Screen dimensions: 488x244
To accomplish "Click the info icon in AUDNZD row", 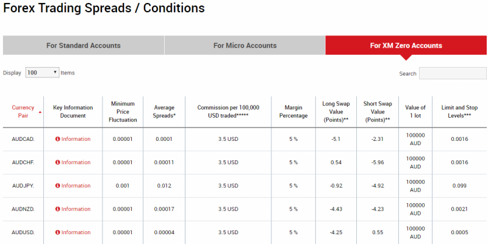I will tap(57, 209).
